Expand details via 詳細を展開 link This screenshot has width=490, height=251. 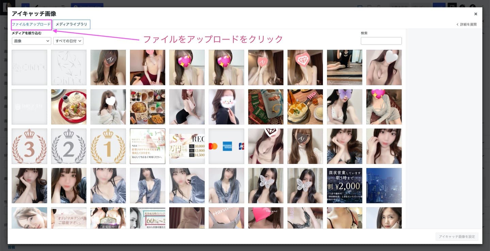(467, 24)
